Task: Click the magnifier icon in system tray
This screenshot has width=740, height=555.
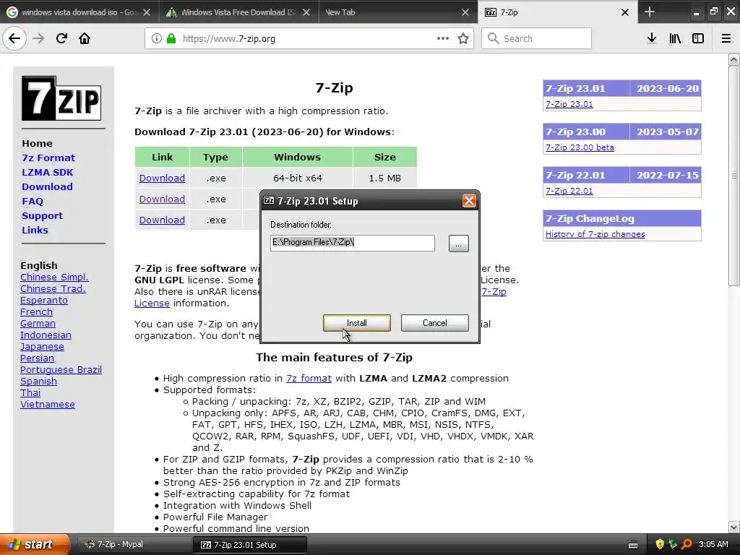Action: pyautogui.click(x=687, y=544)
